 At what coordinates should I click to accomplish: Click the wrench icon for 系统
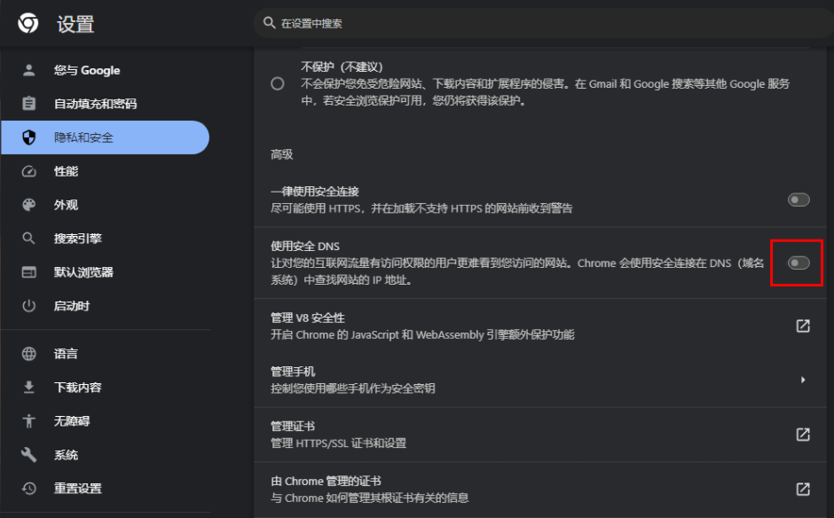point(28,455)
